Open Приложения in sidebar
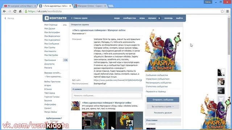 coord(50,60)
